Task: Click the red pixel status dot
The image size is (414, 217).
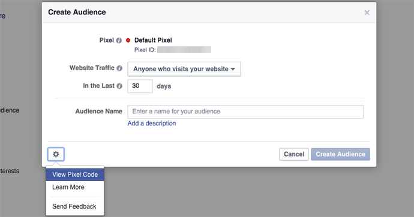Action: coord(128,40)
